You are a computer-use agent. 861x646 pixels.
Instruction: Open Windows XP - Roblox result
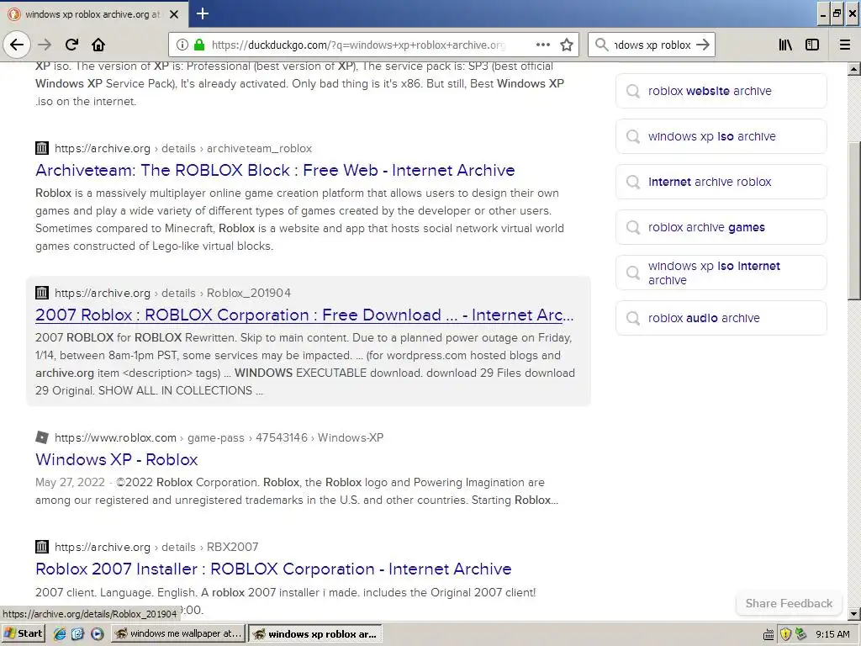coord(116,459)
